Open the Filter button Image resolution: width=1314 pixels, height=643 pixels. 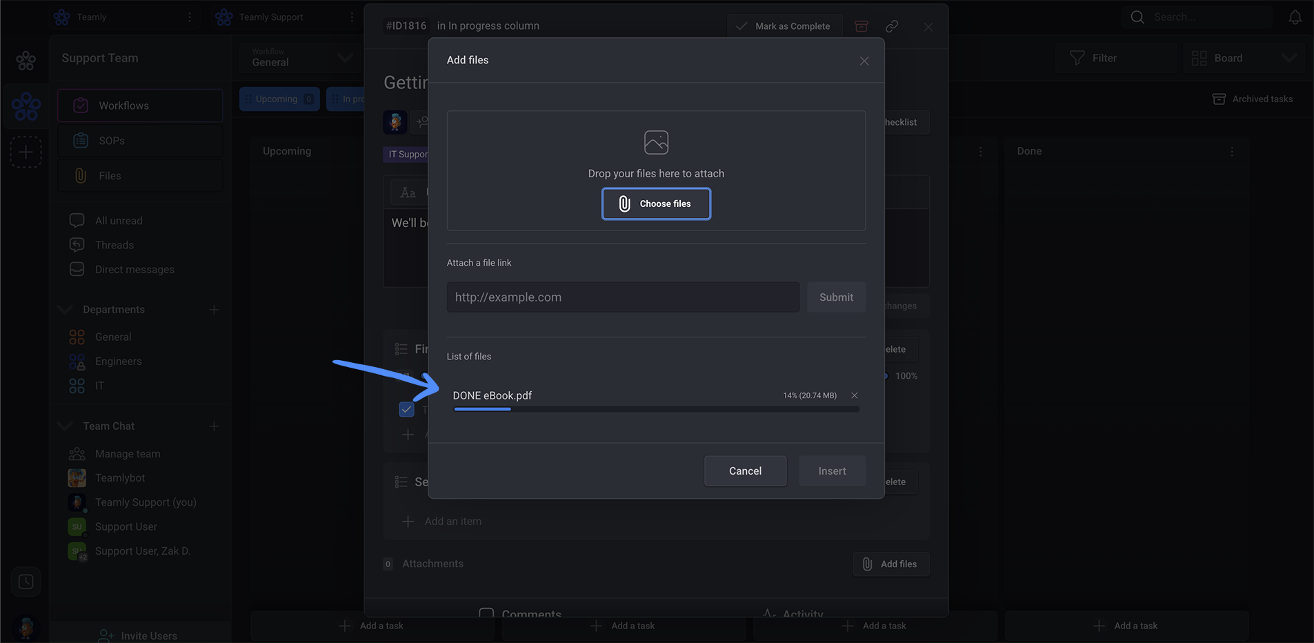point(1115,58)
